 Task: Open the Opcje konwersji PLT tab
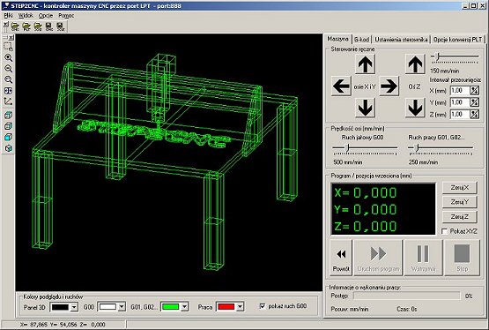click(x=457, y=40)
